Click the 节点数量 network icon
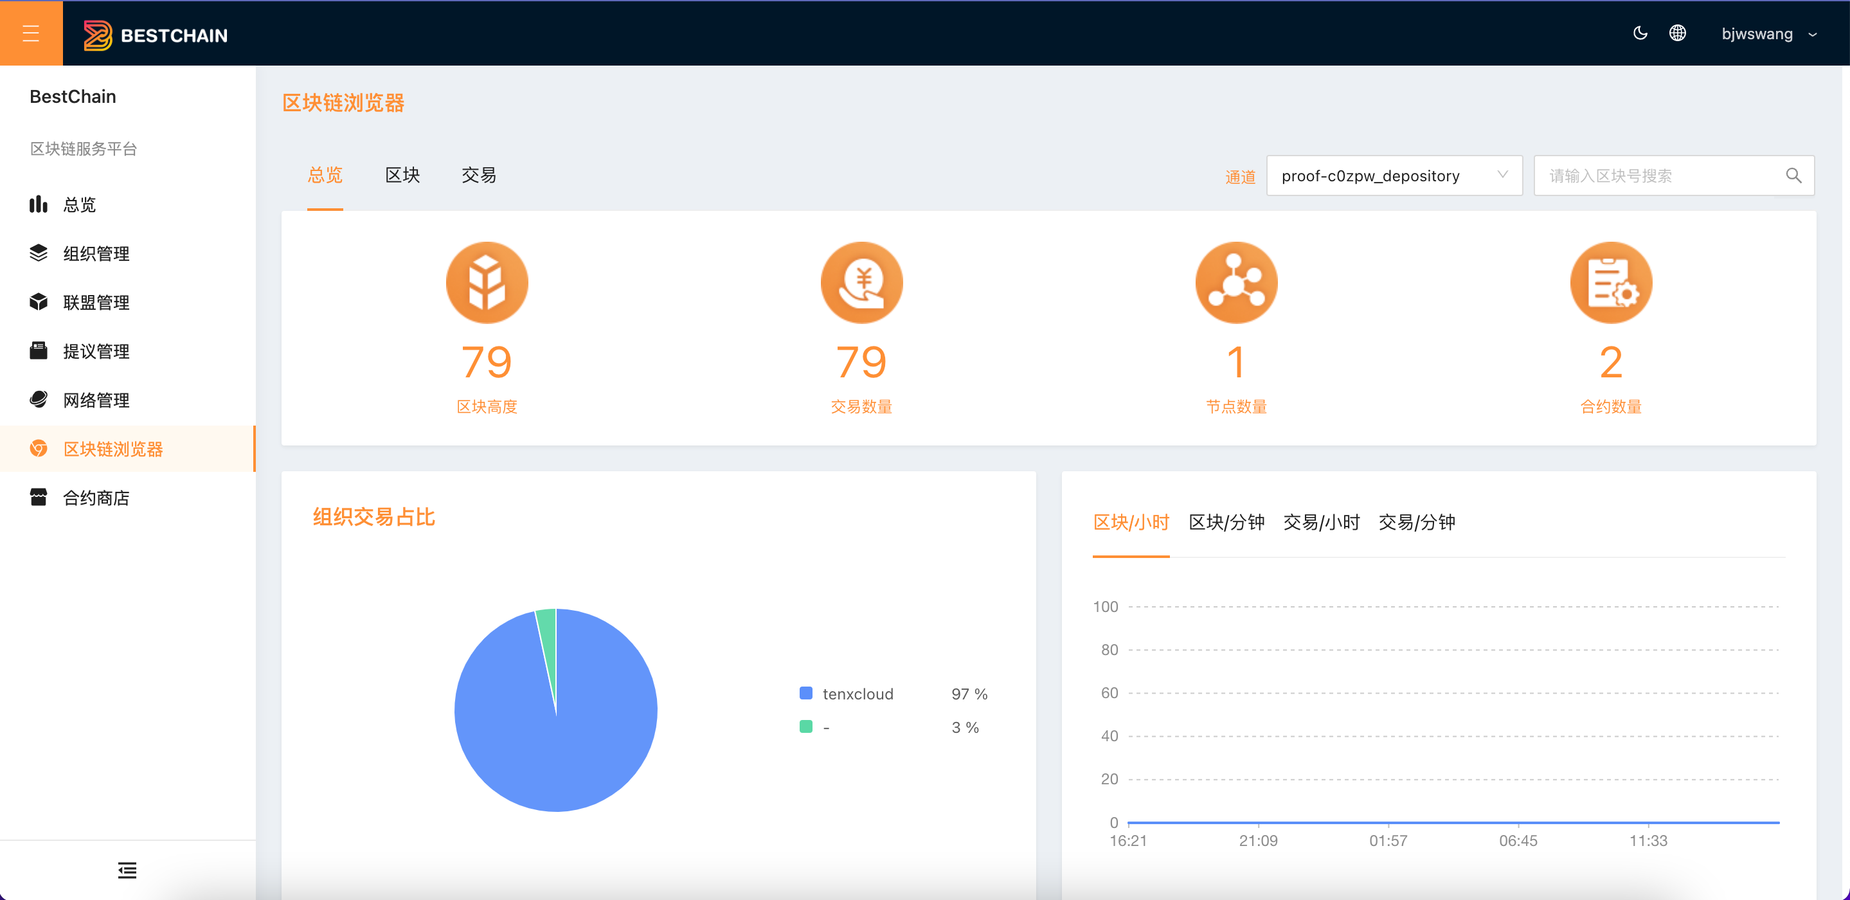The width and height of the screenshot is (1850, 900). pyautogui.click(x=1236, y=282)
